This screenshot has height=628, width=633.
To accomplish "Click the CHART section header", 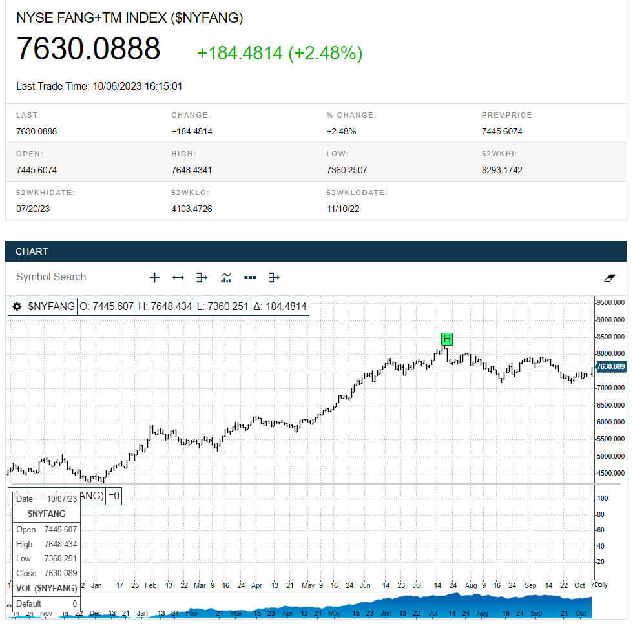I will (x=316, y=251).
